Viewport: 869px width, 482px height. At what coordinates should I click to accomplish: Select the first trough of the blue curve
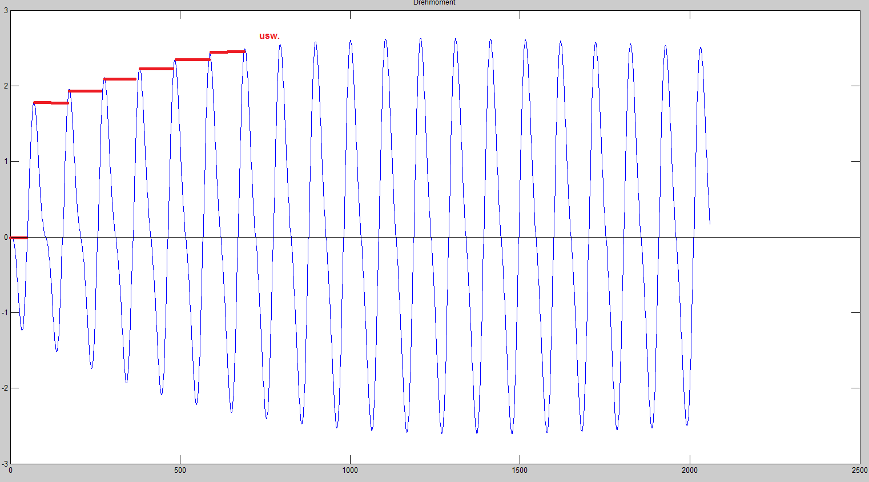pos(22,330)
